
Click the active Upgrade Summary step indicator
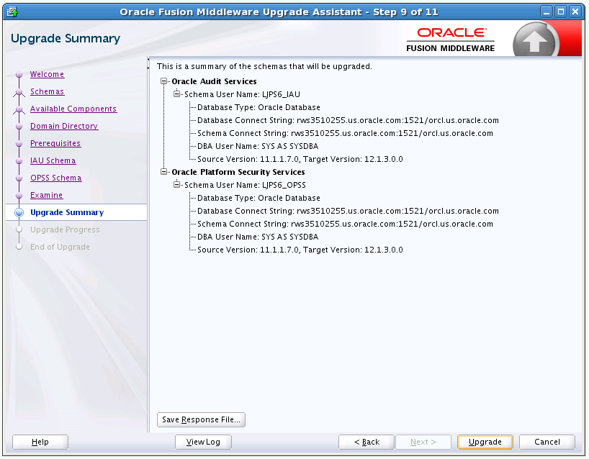point(19,213)
